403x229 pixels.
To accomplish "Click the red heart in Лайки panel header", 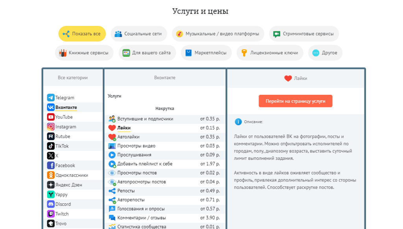I will coord(288,78).
